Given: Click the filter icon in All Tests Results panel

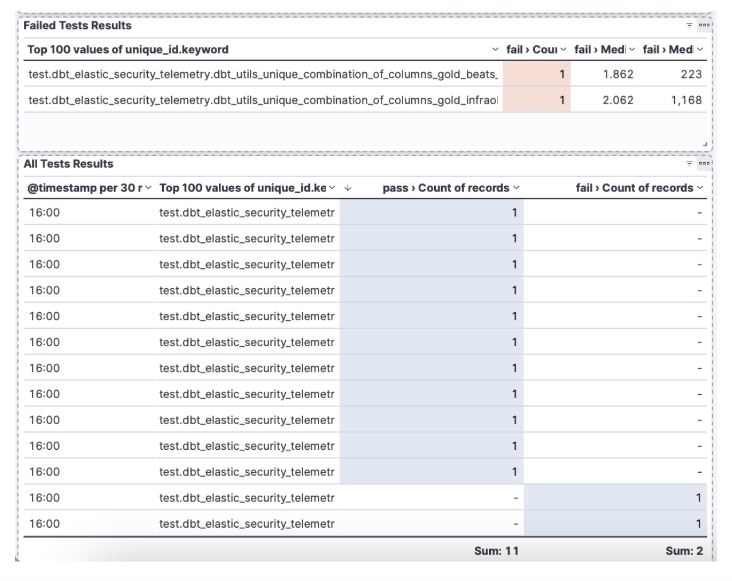Looking at the screenshot, I should [690, 164].
